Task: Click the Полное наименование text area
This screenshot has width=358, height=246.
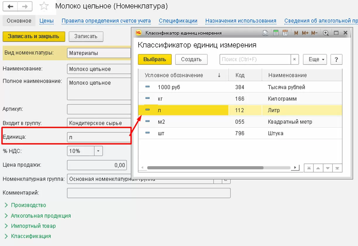Action: (x=99, y=89)
